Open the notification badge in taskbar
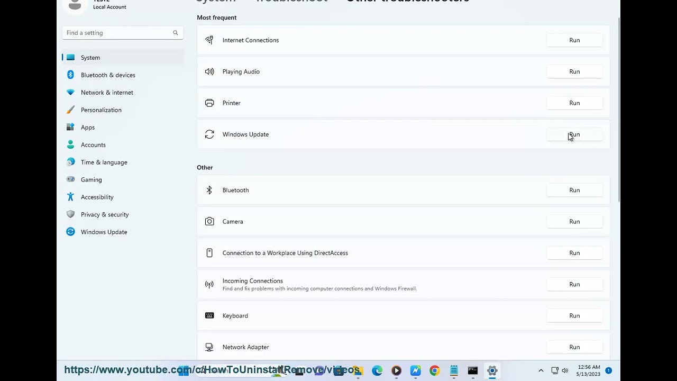 click(609, 370)
